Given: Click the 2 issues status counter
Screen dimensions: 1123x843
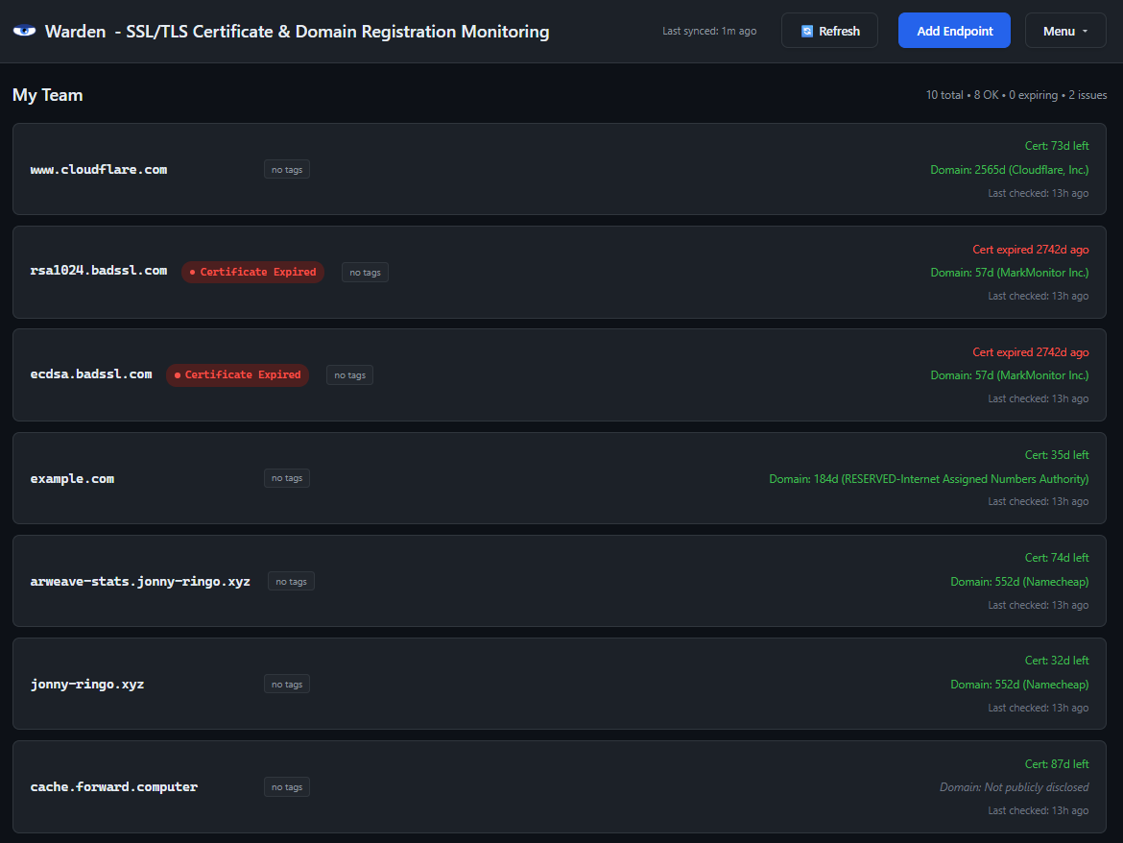Looking at the screenshot, I should pos(1087,95).
